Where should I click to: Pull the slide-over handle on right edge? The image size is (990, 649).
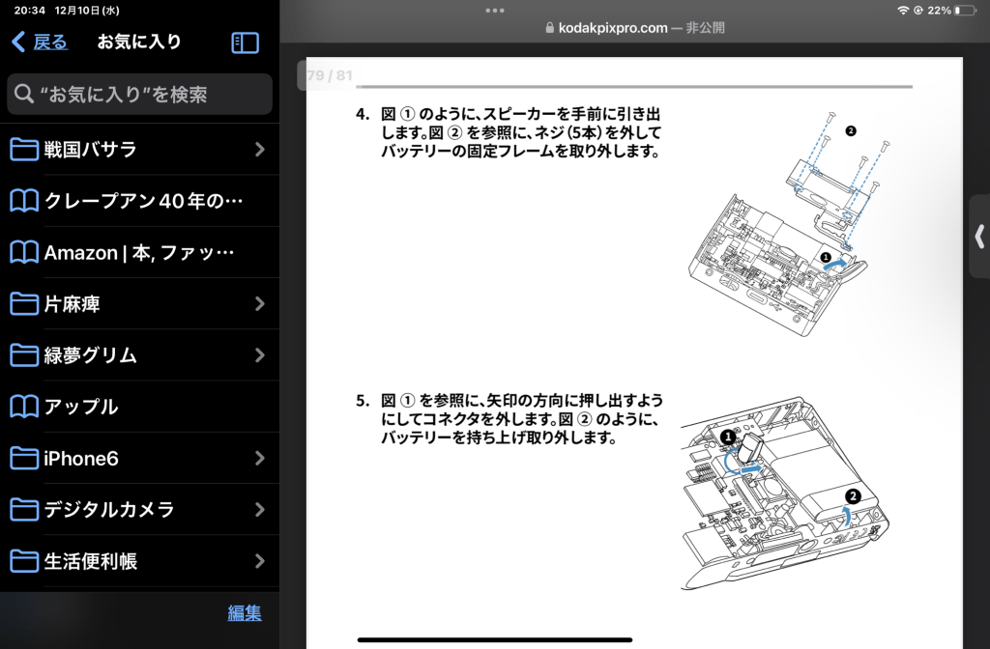pyautogui.click(x=980, y=237)
